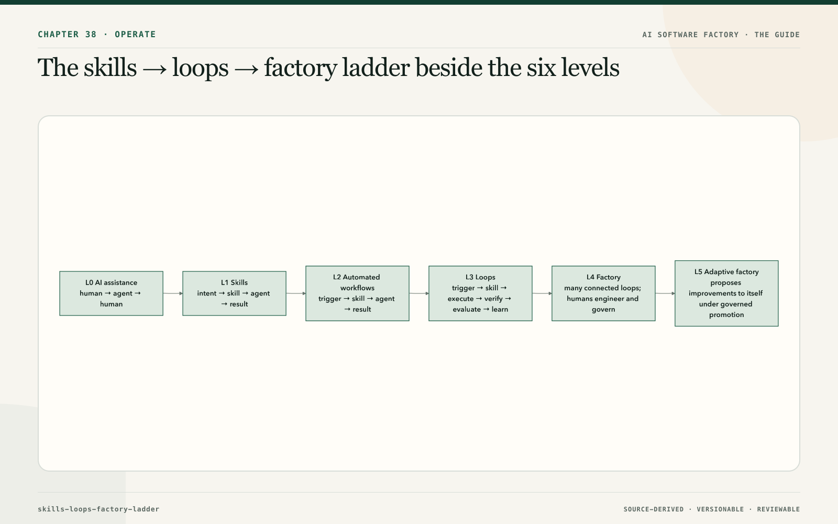The image size is (838, 524).
Task: Select the L2 Automated workflows box
Action: tap(357, 293)
